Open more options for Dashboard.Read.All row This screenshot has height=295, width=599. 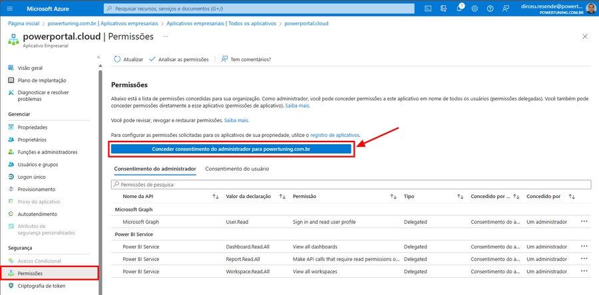(x=584, y=246)
